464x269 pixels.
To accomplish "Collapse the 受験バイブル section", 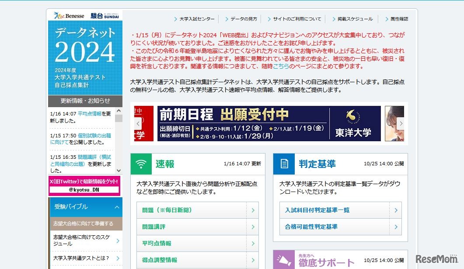I will (117, 207).
